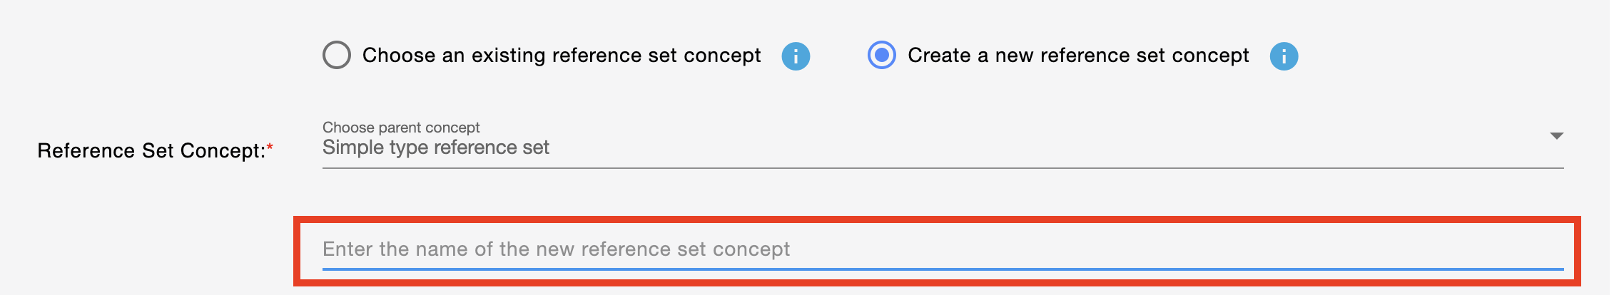Screen dimensions: 1624x295
Task: Click the 'Choose an existing reference set concept' label
Action: [x=562, y=56]
